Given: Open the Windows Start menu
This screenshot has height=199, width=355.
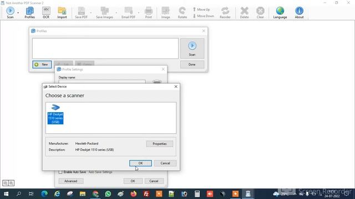Looking at the screenshot, I should (6, 194).
